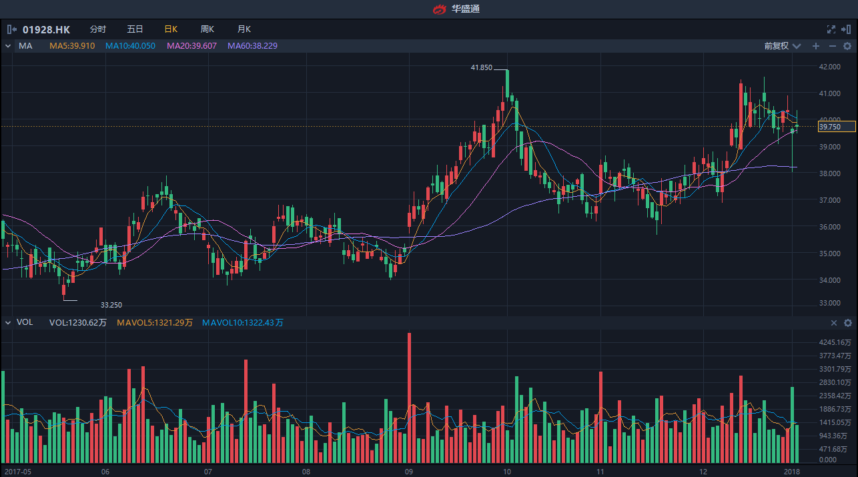
Task: Zoom out chart with minus icon
Action: tap(832, 46)
